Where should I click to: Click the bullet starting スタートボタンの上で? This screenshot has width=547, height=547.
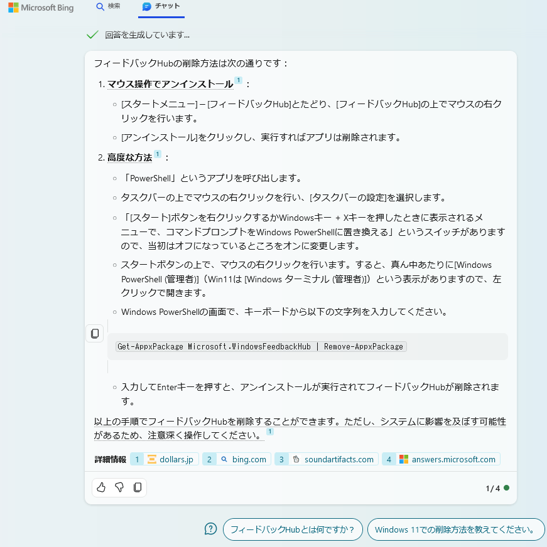point(311,279)
